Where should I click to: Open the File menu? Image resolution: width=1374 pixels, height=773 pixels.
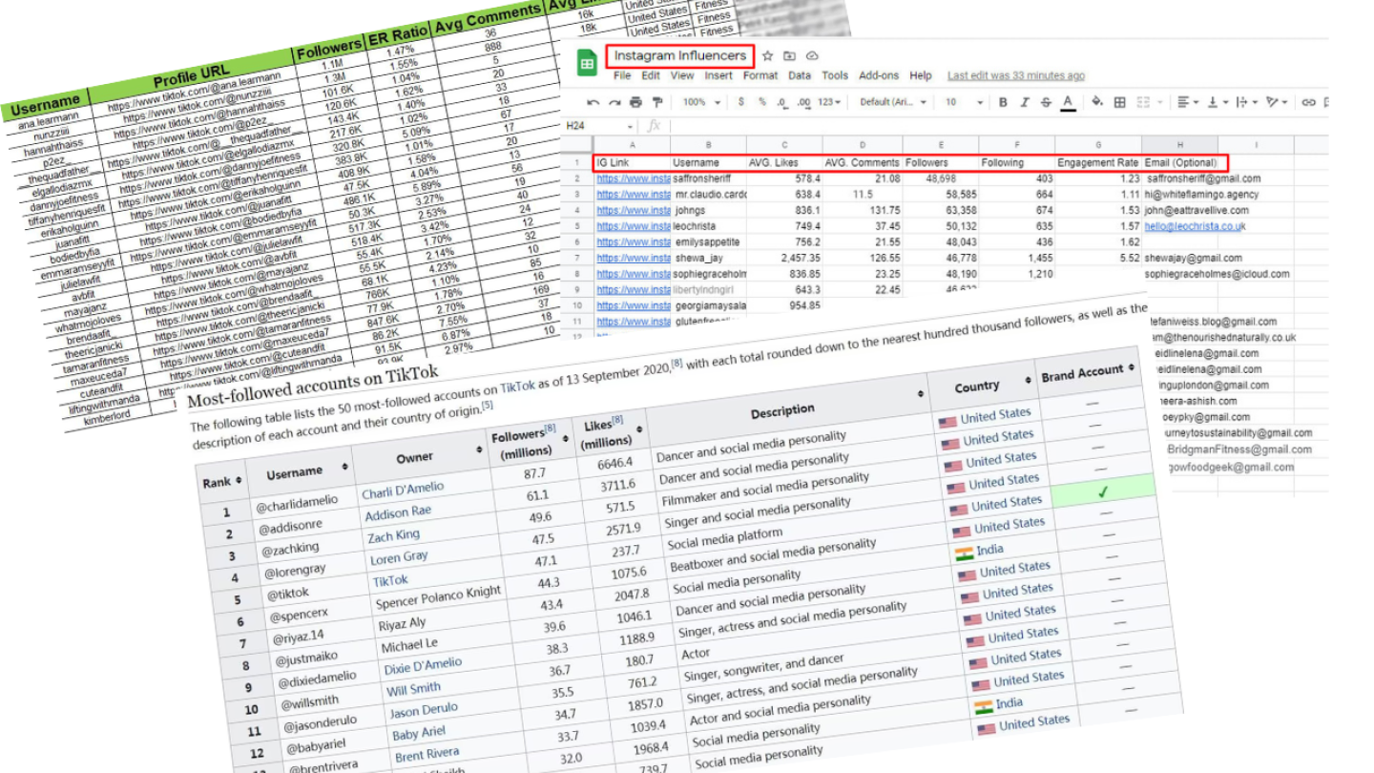click(622, 75)
